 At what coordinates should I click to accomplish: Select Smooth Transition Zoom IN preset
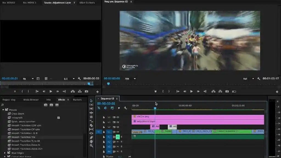click(x=26, y=145)
